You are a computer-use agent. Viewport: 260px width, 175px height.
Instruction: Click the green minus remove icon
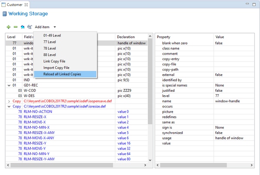tap(16, 27)
